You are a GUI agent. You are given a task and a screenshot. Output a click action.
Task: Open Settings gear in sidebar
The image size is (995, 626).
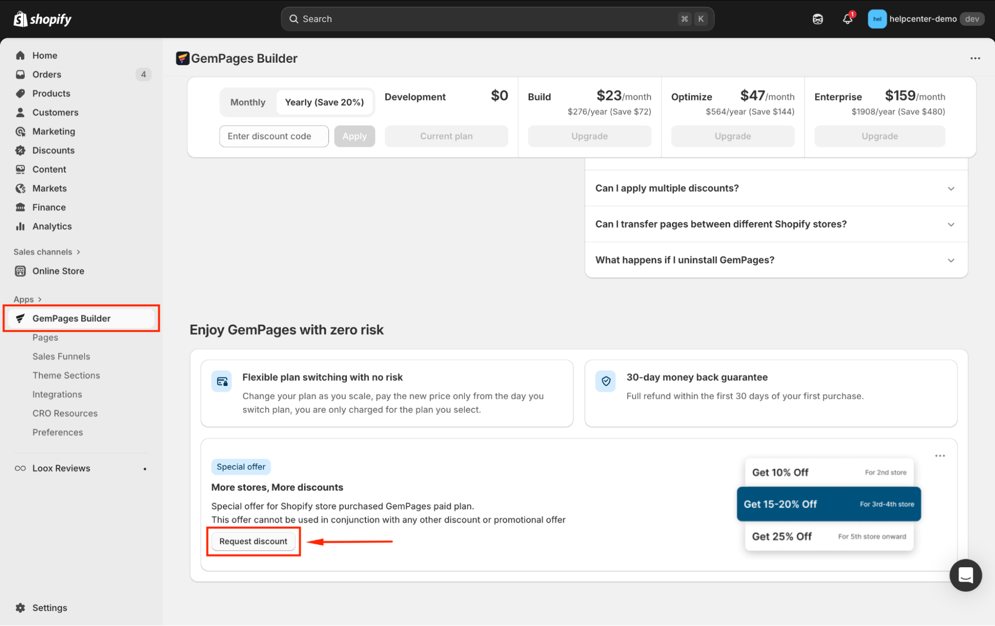pyautogui.click(x=20, y=608)
